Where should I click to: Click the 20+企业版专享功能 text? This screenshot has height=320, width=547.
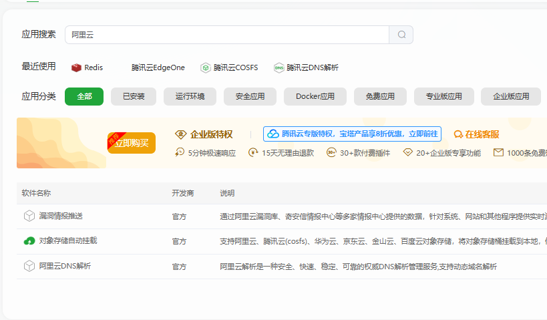(449, 153)
